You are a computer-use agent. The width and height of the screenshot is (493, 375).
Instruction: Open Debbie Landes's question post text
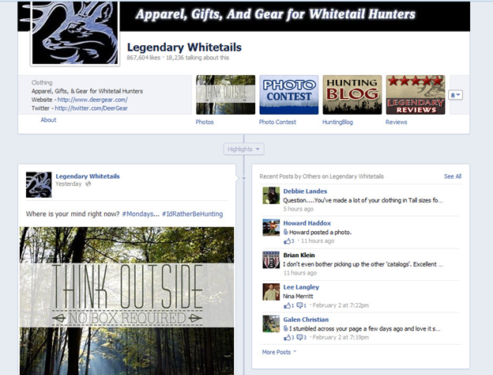tap(363, 200)
